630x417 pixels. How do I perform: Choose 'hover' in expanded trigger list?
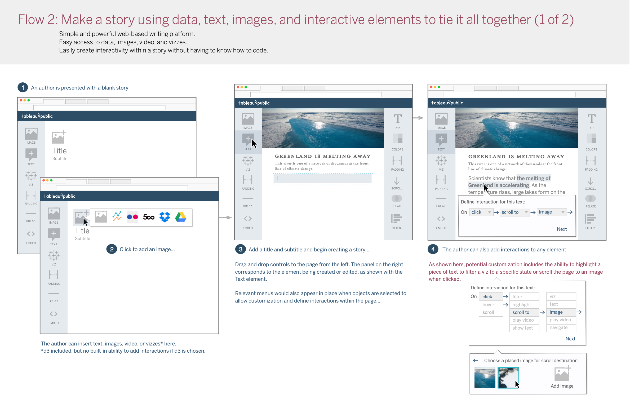491,305
